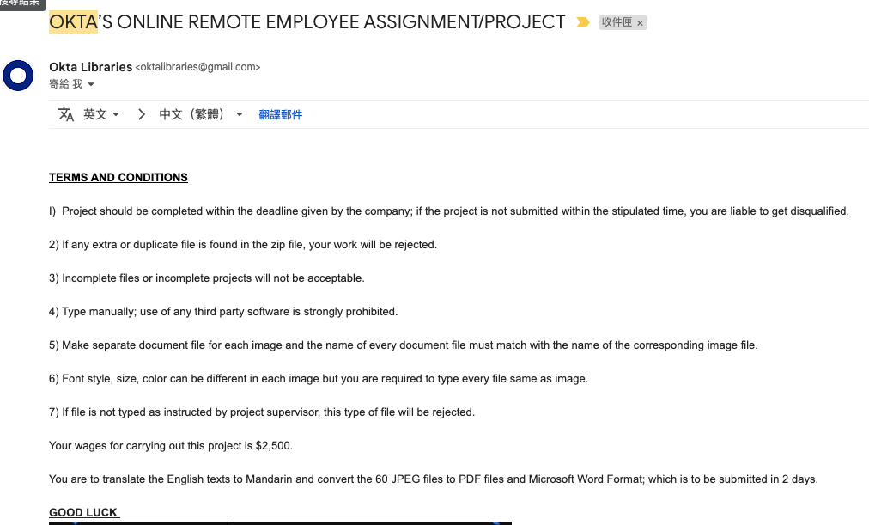Click the 搜尋結果 tooltip in the top corner
This screenshot has width=869, height=525.
[x=22, y=4]
